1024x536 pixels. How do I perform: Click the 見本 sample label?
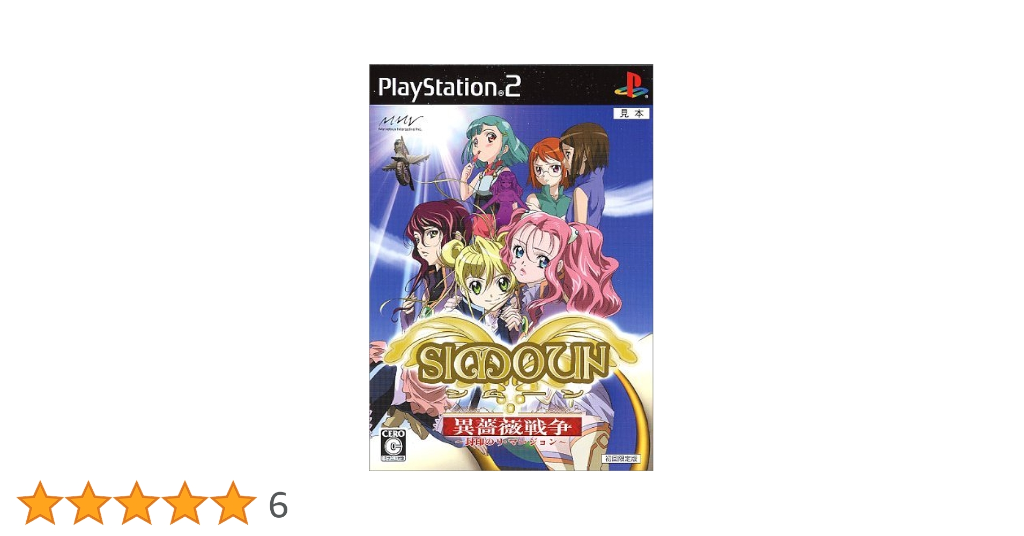(x=631, y=113)
